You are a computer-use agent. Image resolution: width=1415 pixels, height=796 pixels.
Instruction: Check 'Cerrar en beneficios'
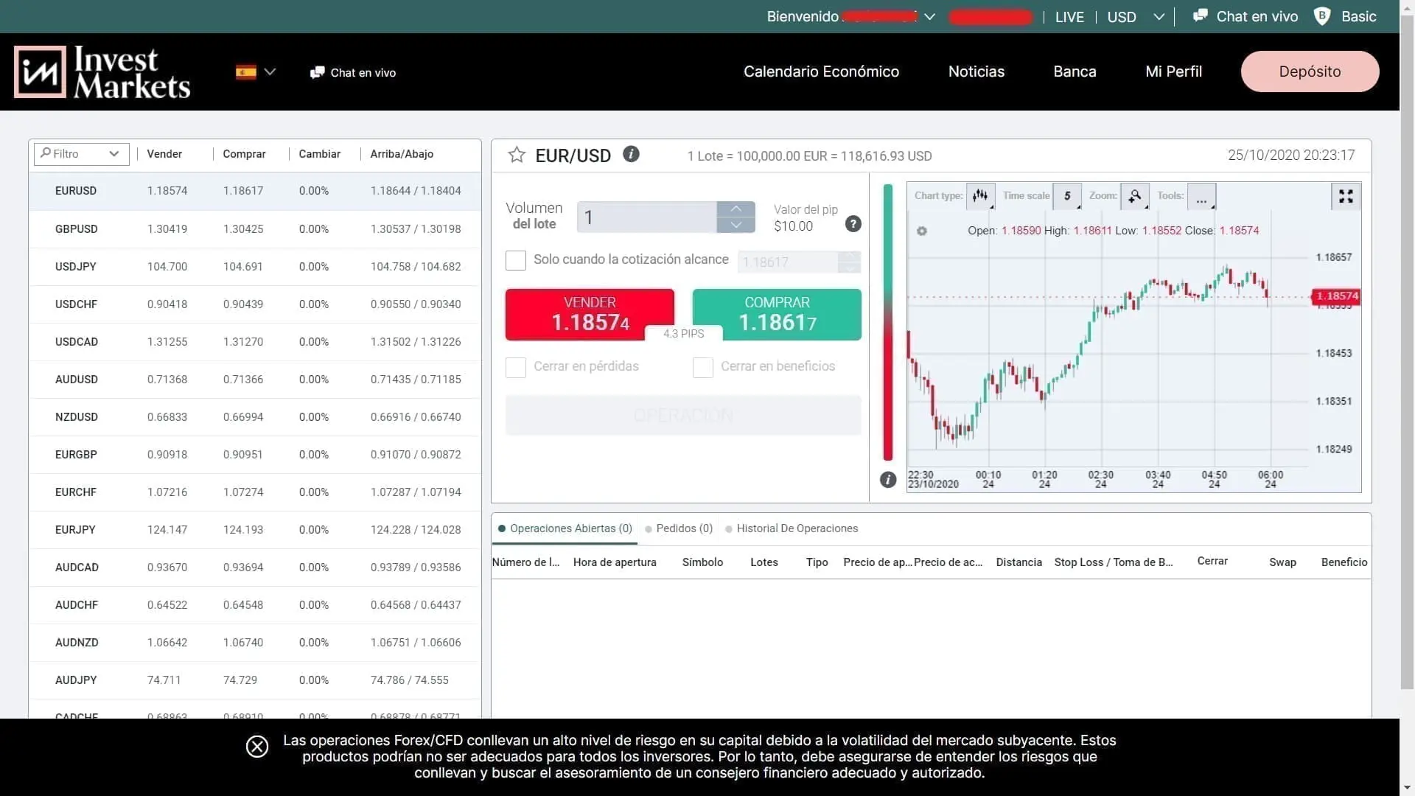[x=702, y=367]
